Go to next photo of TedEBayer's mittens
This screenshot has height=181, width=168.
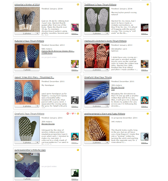[x=107, y=33]
